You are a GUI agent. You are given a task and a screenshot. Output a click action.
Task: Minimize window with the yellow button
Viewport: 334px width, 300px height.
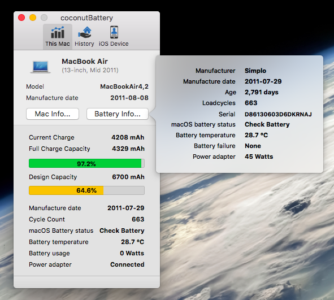pyautogui.click(x=33, y=18)
